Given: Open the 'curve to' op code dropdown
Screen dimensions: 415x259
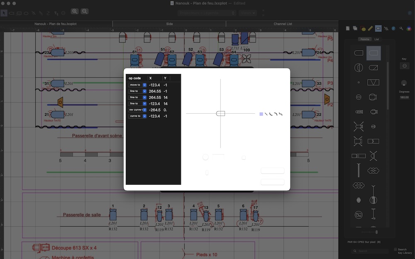Looking at the screenshot, I should 137,116.
